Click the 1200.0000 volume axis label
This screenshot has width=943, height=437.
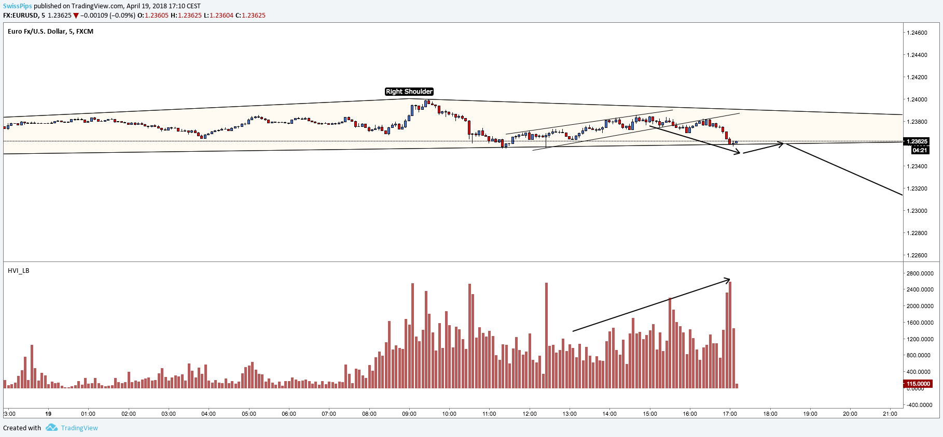point(920,339)
